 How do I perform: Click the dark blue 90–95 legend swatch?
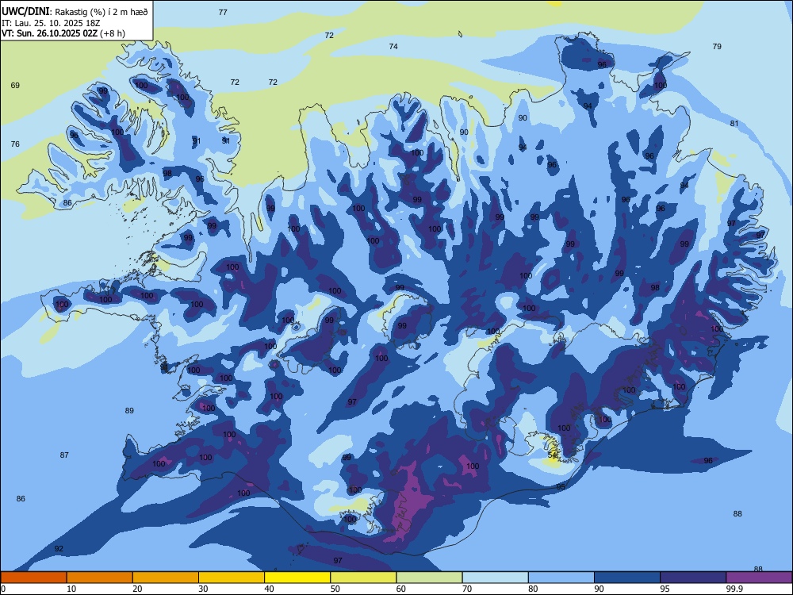coord(627,578)
